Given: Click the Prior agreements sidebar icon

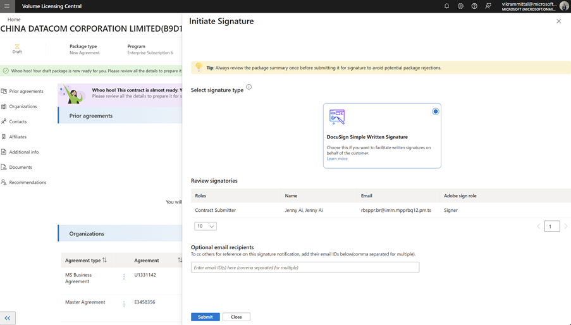Looking at the screenshot, I should [x=4, y=91].
